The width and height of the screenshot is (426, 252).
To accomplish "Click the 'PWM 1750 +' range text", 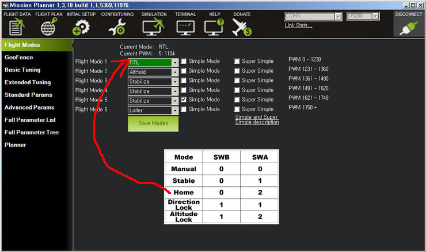I will coord(302,107).
